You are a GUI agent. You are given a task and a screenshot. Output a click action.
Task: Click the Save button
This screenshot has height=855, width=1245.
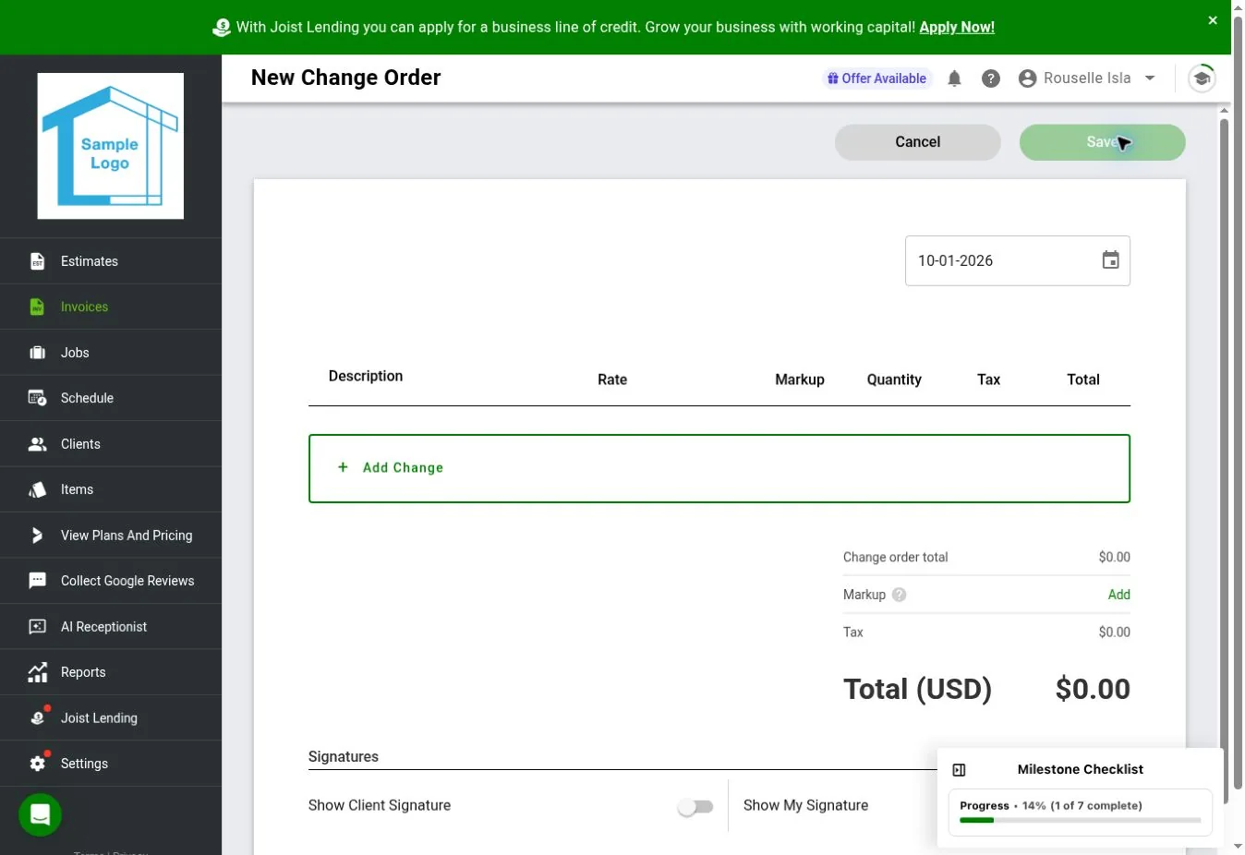[x=1103, y=142]
